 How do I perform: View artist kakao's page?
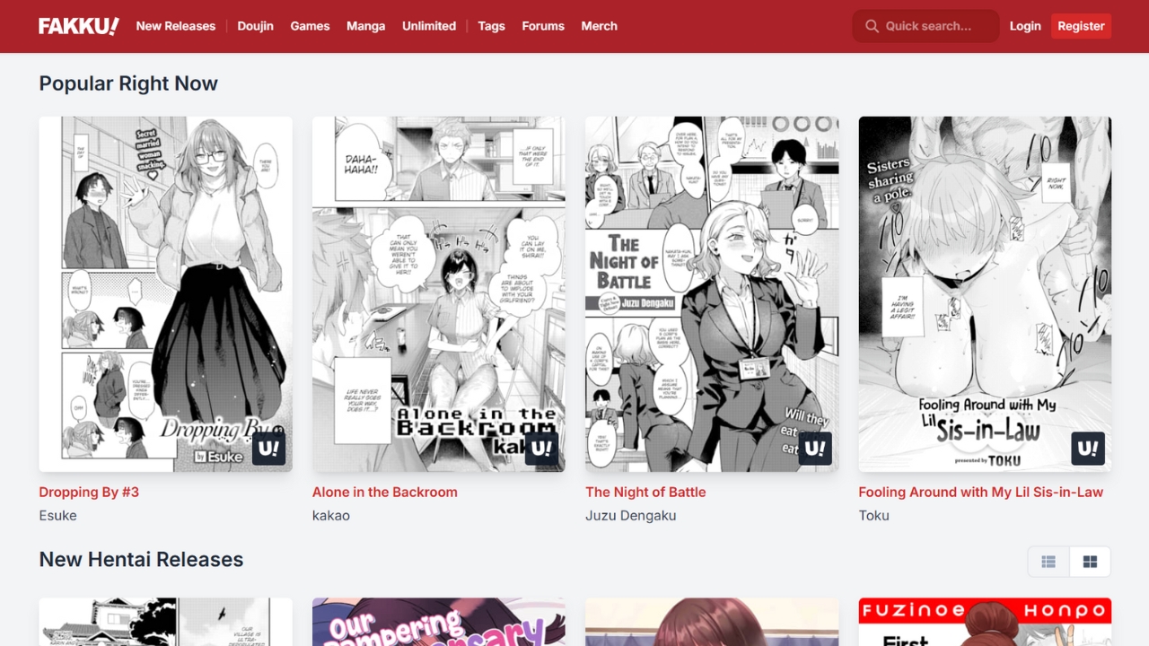[x=331, y=515]
